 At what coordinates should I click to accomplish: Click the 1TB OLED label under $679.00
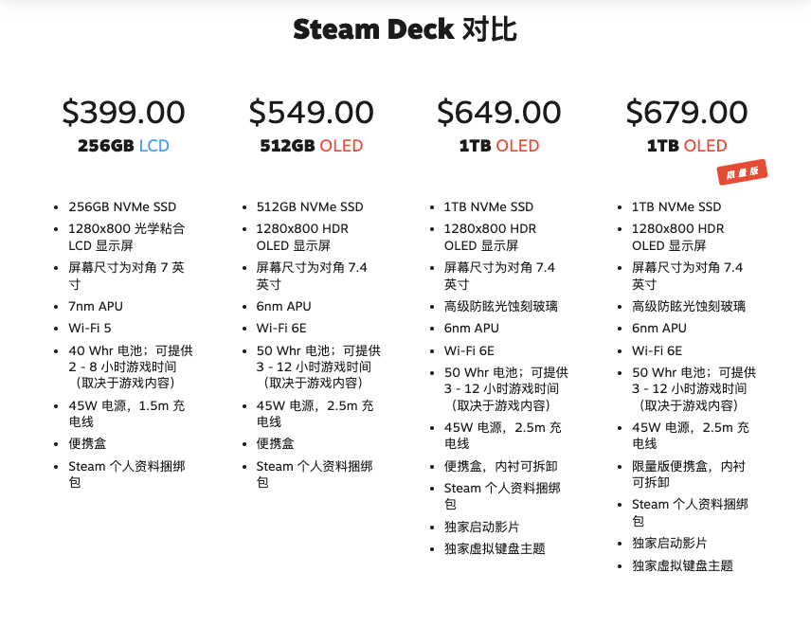(x=686, y=146)
